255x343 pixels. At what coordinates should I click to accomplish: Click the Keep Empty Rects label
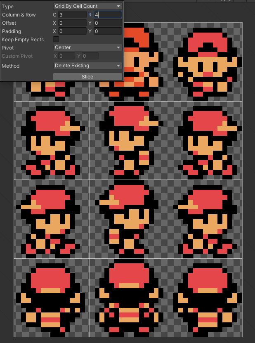click(x=23, y=40)
